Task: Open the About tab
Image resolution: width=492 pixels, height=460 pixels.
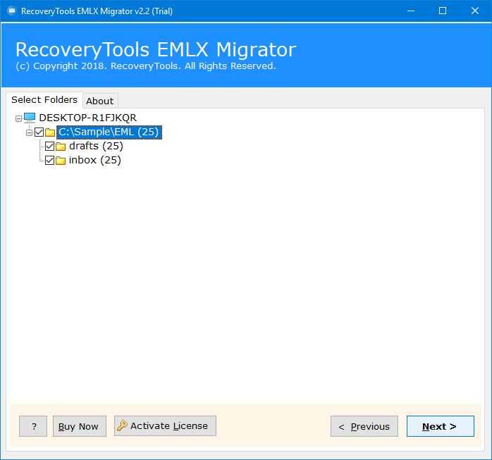Action: (x=100, y=101)
